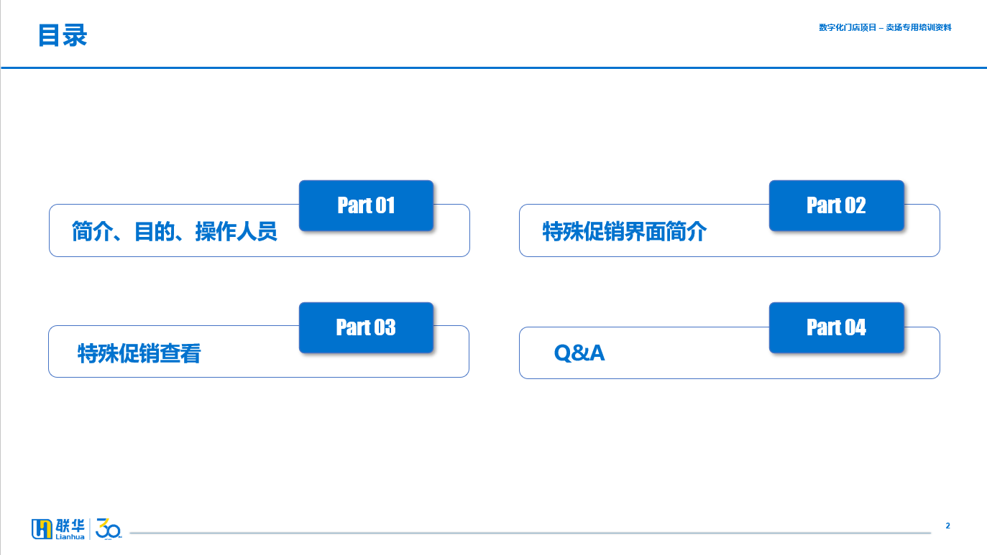Viewport: 987px width, 555px height.
Task: Click the blue divider line under the title
Action: pos(493,67)
